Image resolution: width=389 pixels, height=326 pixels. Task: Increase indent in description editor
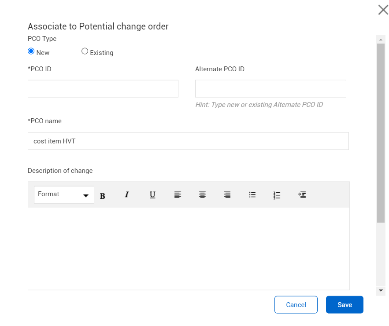[x=302, y=195]
